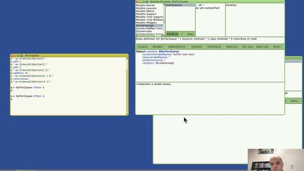The height and width of the screenshot is (171, 304).
Task: Select the Morphic-Text Support category
Action: tap(150, 17)
